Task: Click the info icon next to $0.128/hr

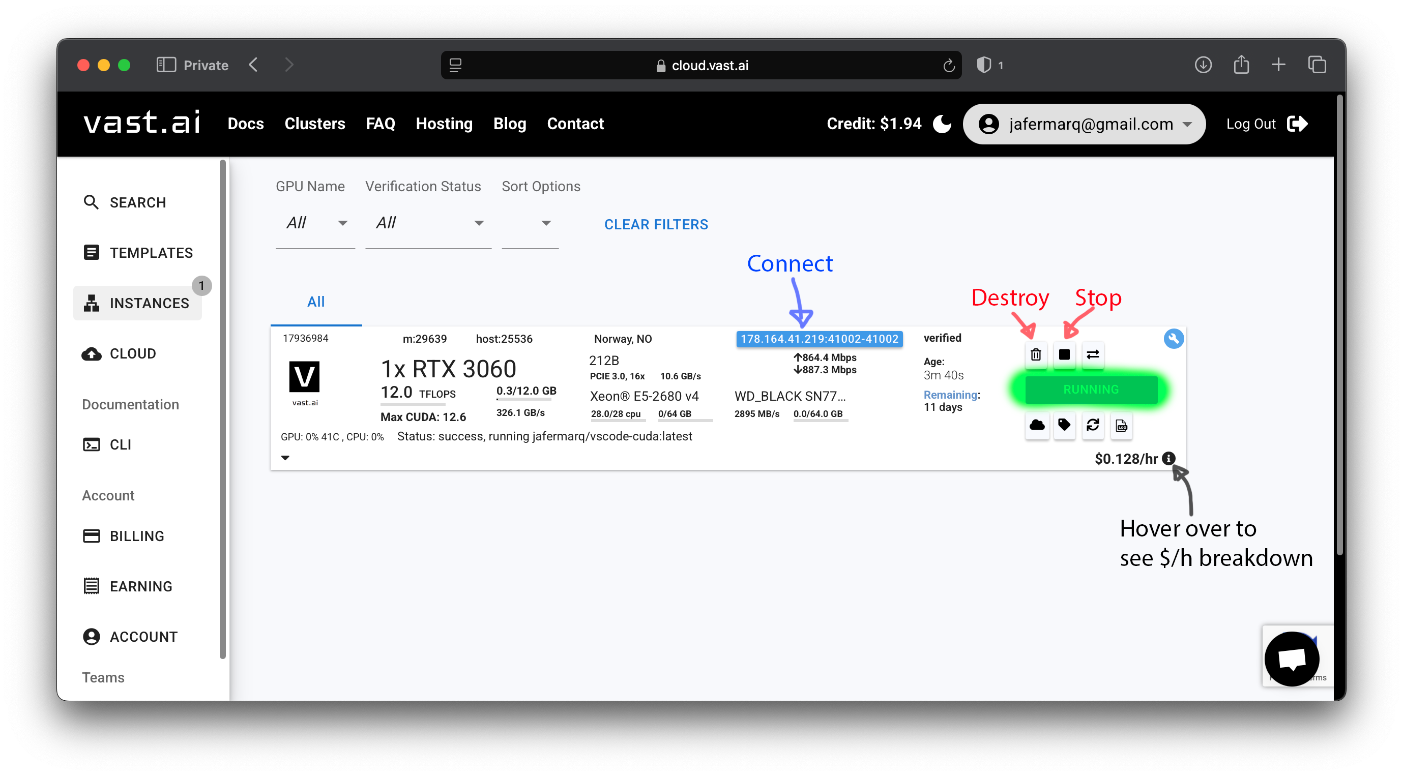Action: pyautogui.click(x=1168, y=459)
